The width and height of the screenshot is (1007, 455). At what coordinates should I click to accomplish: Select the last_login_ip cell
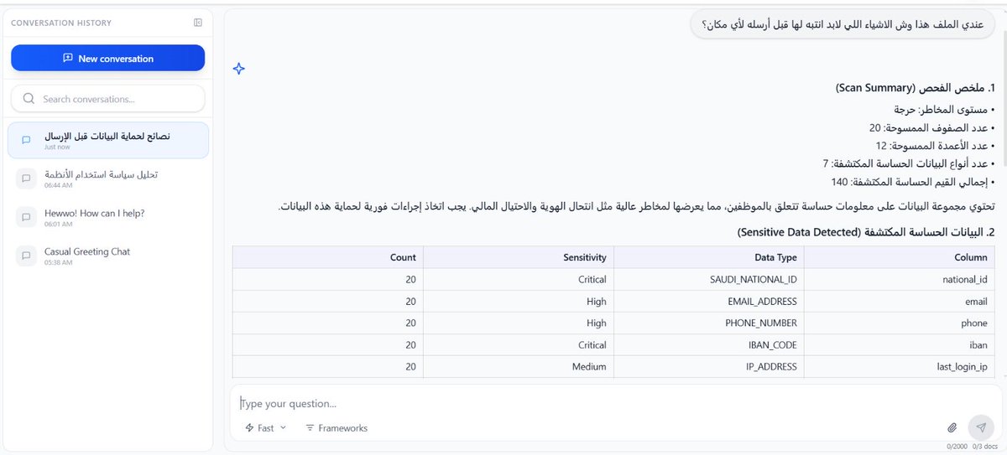pos(900,366)
